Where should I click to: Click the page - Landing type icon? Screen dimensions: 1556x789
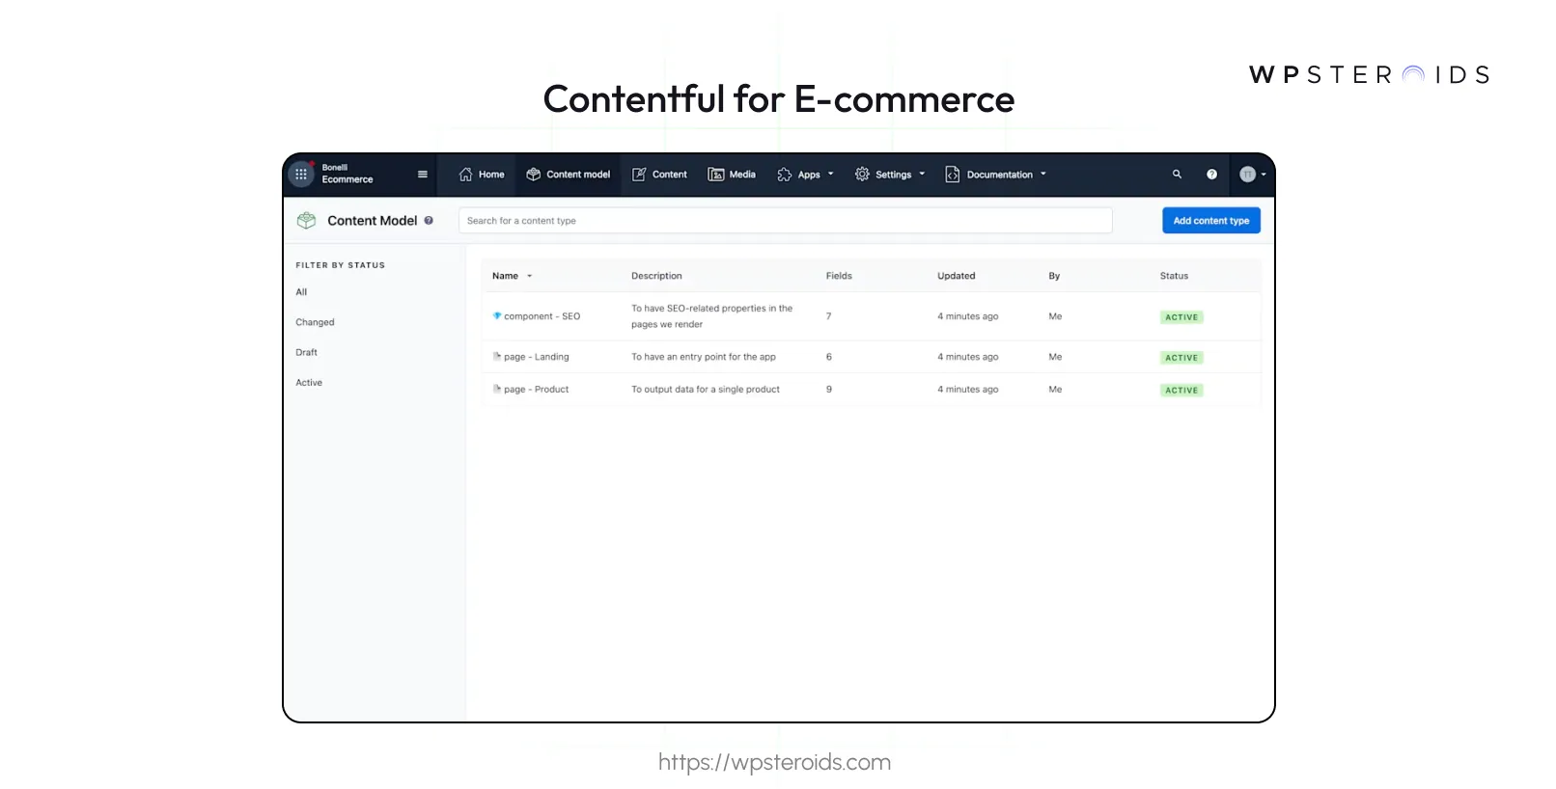tap(497, 356)
